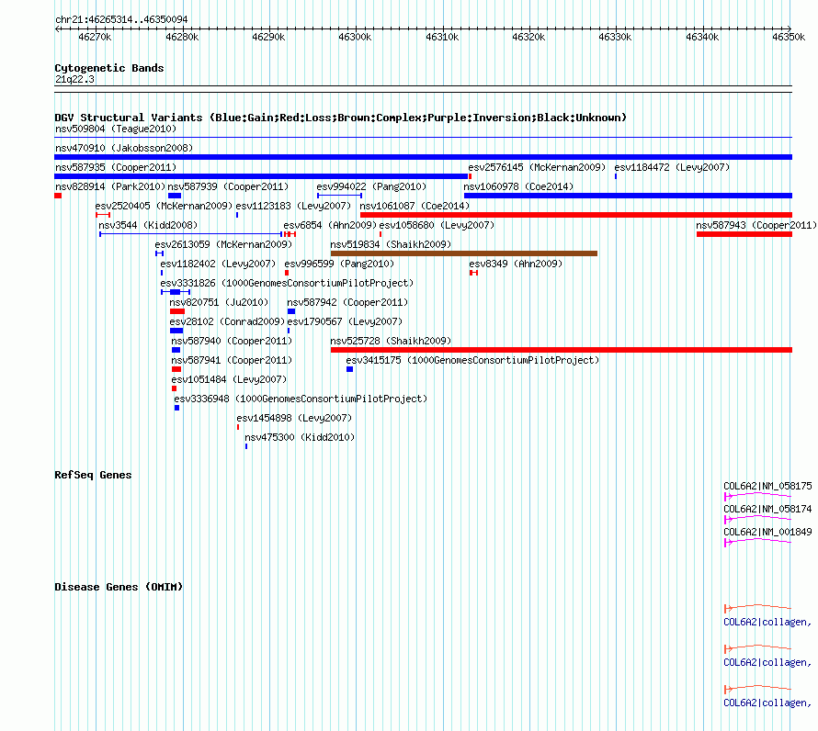Viewport: 818px width, 731px height.
Task: Click the first OMIM COL6A2|collagen label
Action: tap(767, 622)
